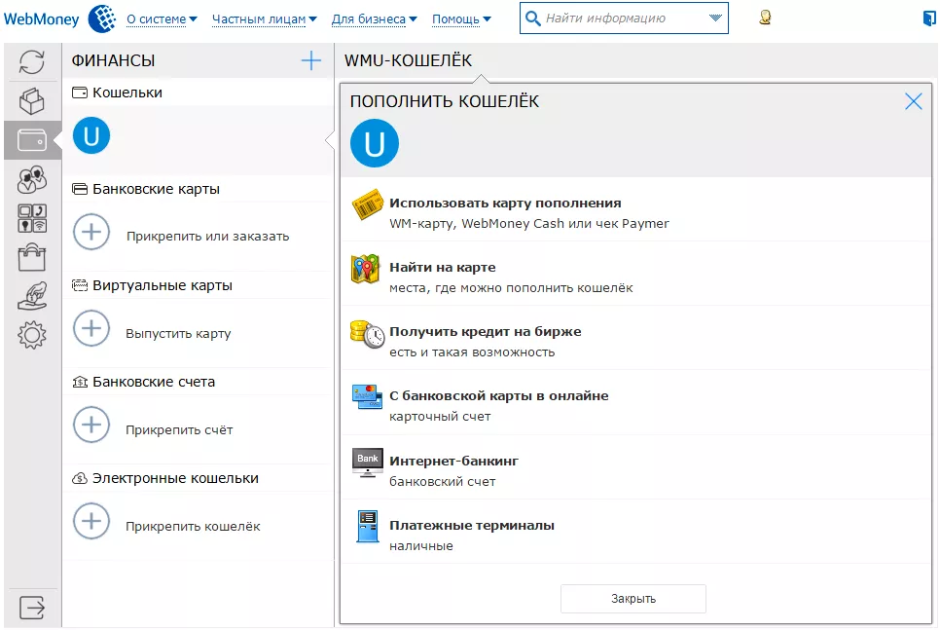
Task: Choose Платежные терминалы option
Action: tap(636, 532)
